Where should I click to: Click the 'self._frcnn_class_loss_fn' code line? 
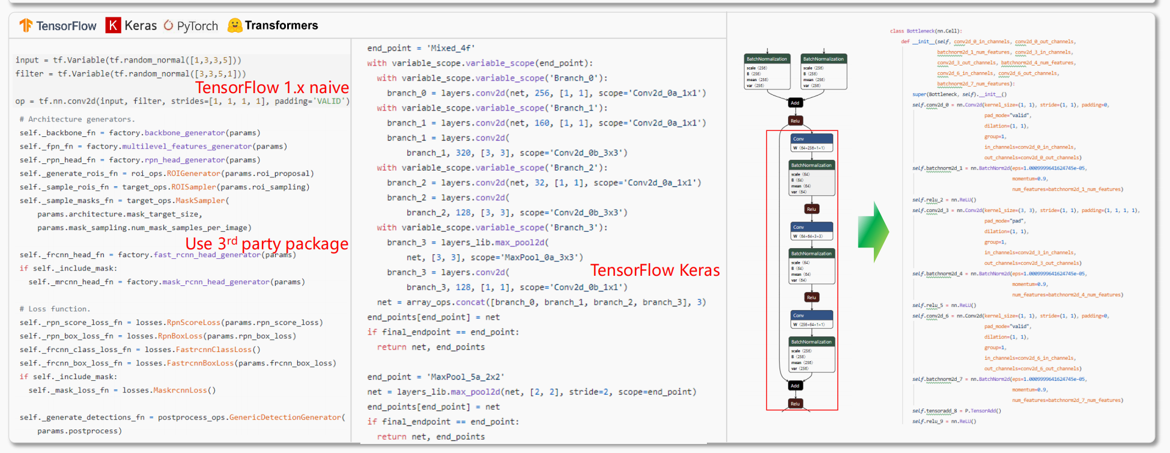pos(140,350)
